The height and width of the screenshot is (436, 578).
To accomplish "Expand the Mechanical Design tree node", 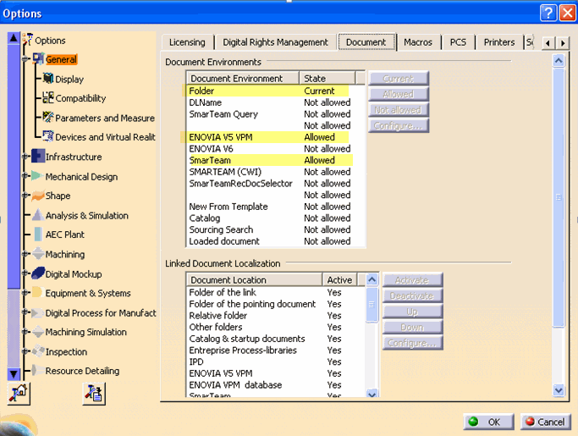I will 25,176.
